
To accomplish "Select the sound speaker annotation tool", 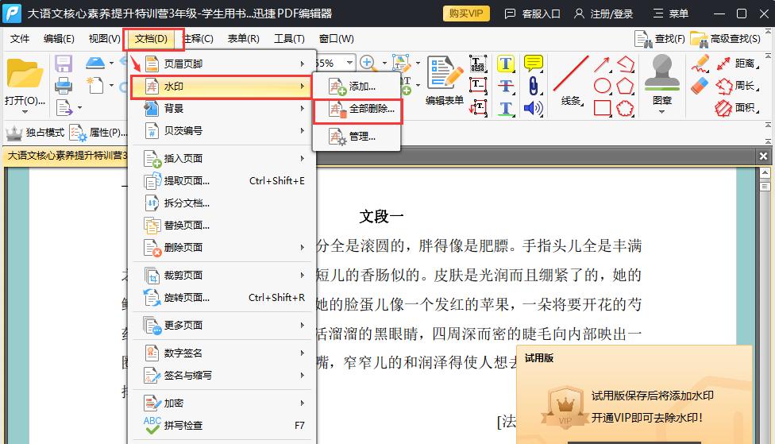I will [534, 108].
